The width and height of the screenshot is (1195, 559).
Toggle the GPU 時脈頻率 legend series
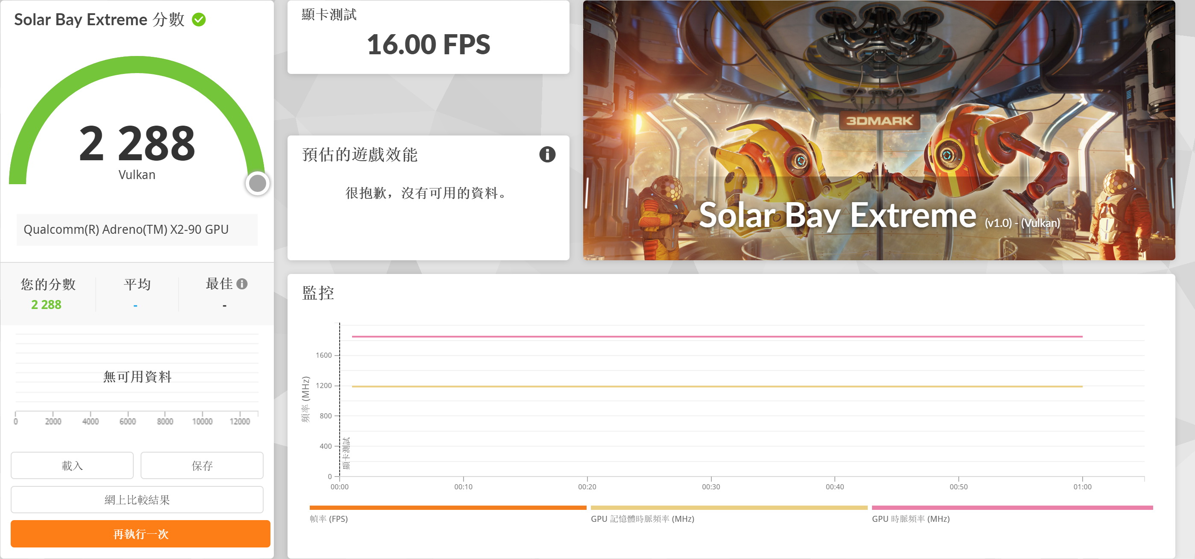[x=910, y=518]
